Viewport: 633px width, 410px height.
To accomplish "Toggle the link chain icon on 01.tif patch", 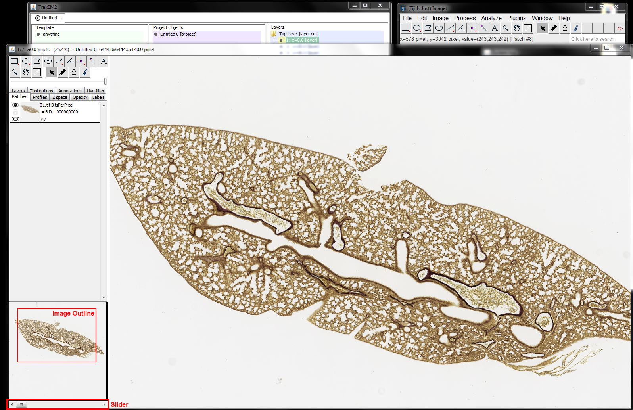I will point(15,119).
